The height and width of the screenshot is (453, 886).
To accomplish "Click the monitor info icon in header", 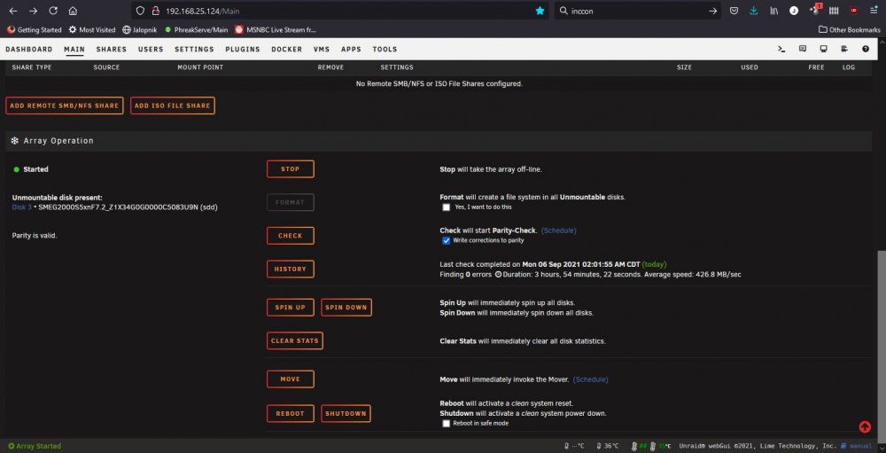I will click(x=823, y=50).
